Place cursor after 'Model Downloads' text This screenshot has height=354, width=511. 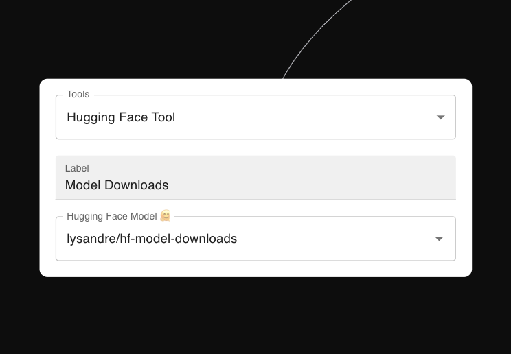170,185
